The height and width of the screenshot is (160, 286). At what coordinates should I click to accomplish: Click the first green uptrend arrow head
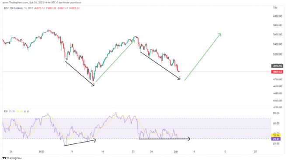point(134,41)
